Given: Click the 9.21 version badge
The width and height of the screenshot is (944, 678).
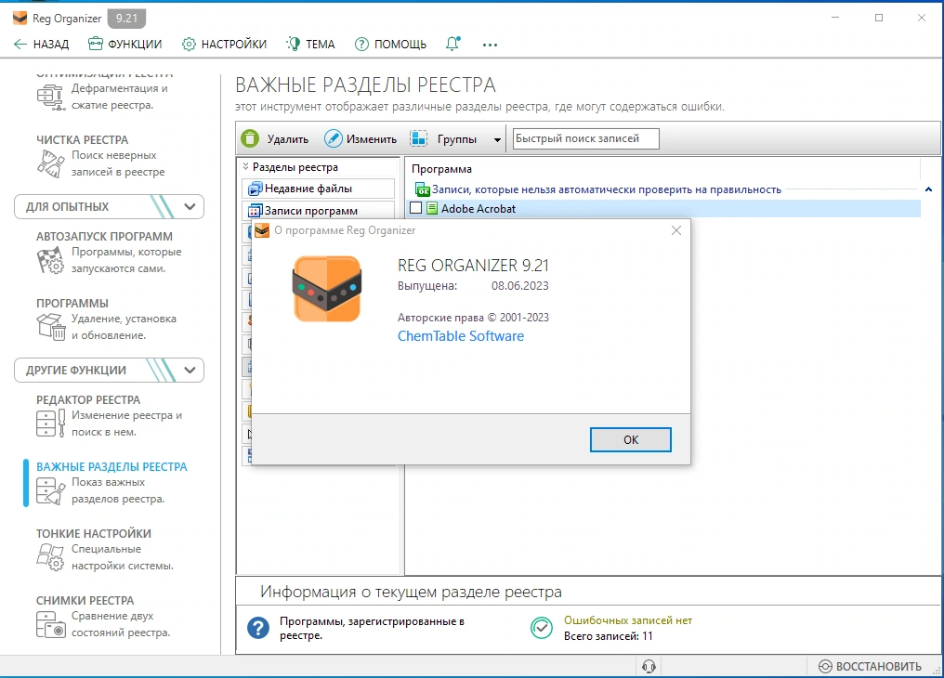Looking at the screenshot, I should coord(126,18).
